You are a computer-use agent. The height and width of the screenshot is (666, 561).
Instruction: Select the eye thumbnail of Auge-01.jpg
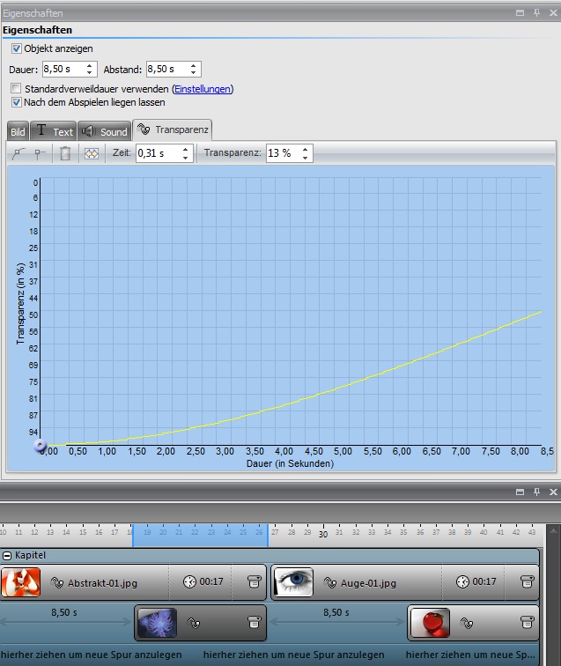coord(293,582)
